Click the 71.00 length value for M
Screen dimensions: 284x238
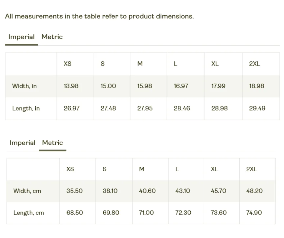point(146,213)
